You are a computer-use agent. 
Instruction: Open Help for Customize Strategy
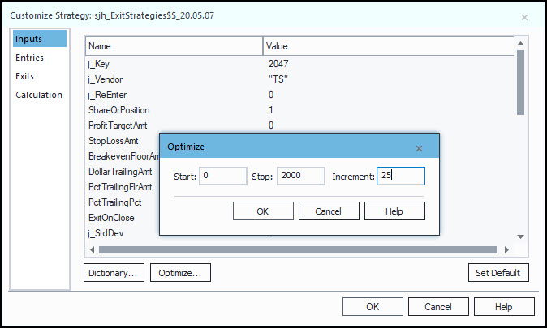[x=504, y=306]
